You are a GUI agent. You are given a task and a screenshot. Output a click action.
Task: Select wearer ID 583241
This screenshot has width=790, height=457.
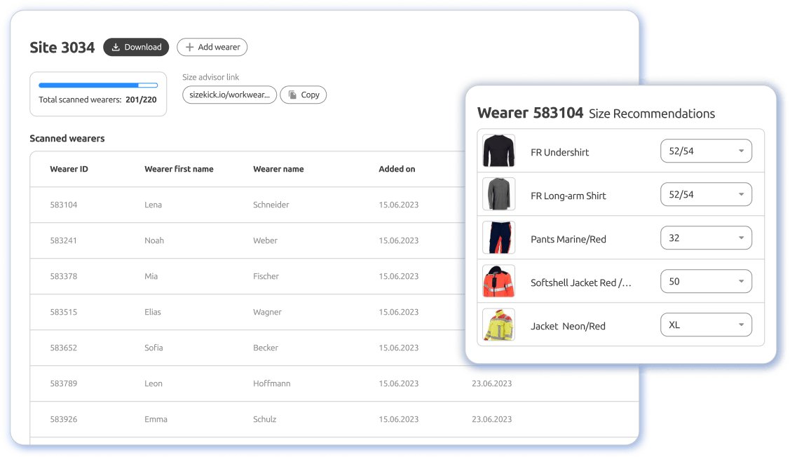tap(64, 240)
